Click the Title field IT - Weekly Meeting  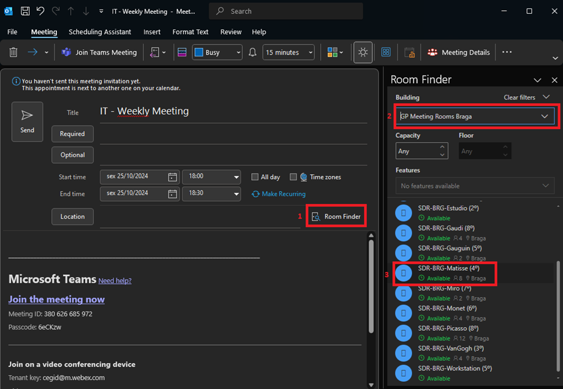click(233, 112)
